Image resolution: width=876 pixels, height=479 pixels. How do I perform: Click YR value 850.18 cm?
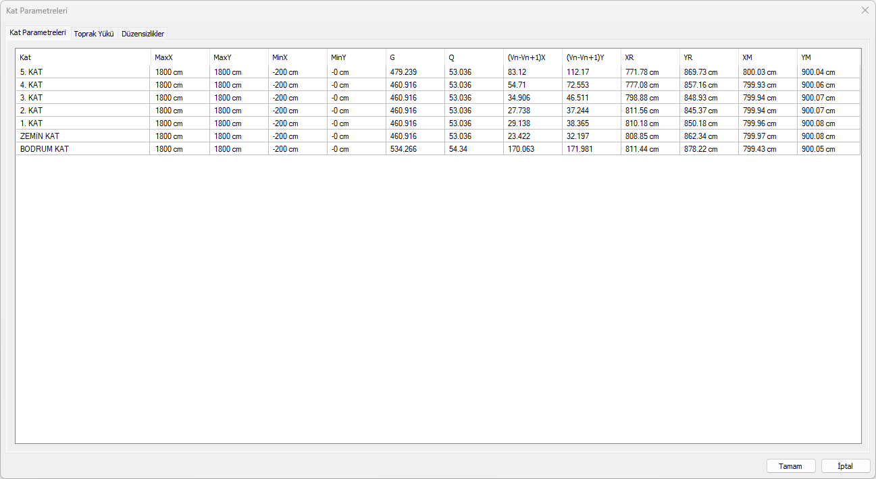coord(708,123)
